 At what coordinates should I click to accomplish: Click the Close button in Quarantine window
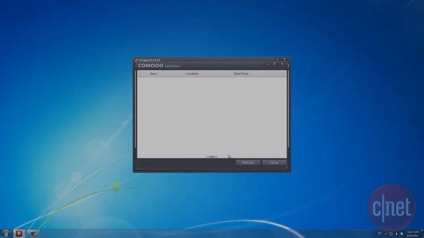pyautogui.click(x=274, y=163)
